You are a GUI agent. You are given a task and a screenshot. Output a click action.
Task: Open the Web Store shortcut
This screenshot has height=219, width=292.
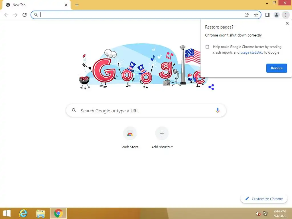click(x=130, y=138)
